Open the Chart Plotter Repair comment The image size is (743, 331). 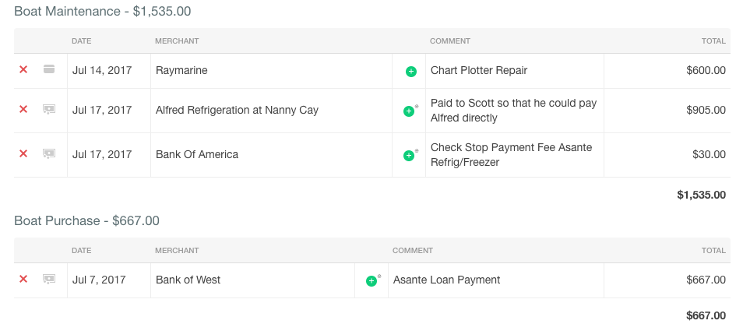click(x=479, y=71)
